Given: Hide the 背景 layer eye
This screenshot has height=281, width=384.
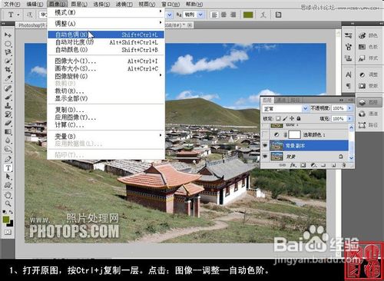Looking at the screenshot, I should (265, 156).
